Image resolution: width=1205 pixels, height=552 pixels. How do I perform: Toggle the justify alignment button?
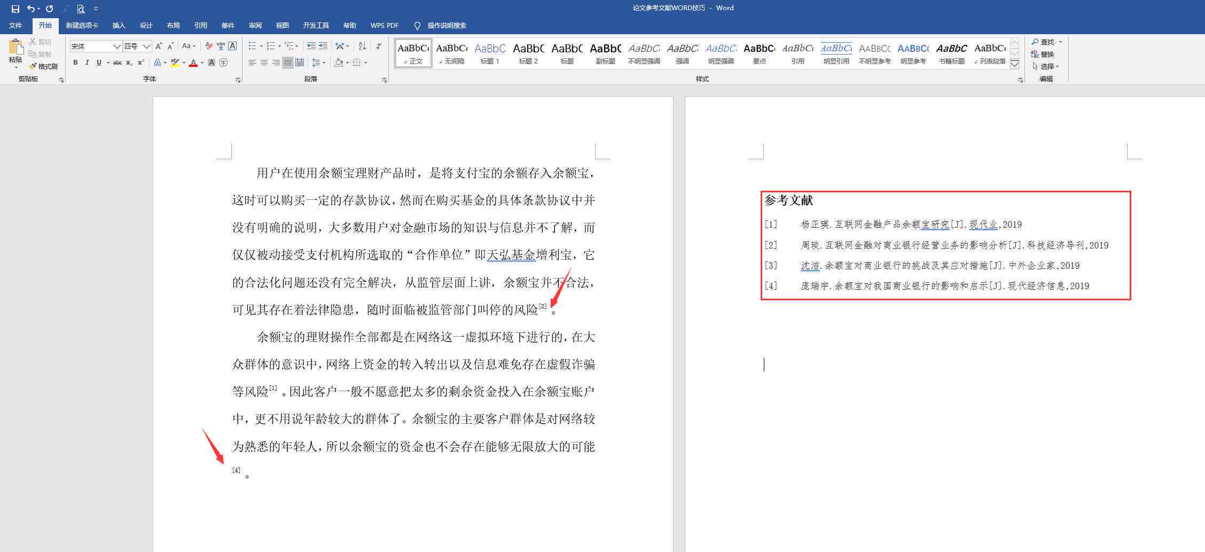pos(288,63)
